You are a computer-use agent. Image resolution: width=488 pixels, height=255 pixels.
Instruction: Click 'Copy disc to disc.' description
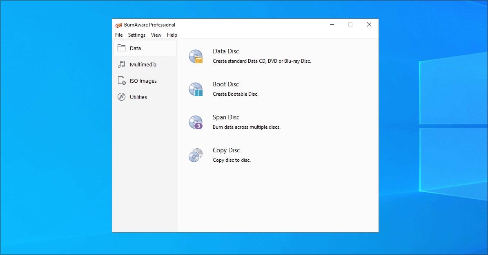click(232, 160)
